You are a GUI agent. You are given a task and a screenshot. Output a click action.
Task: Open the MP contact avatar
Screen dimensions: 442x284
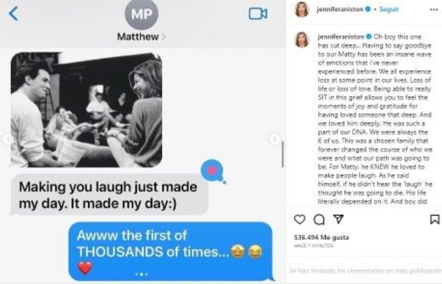pyautogui.click(x=141, y=14)
